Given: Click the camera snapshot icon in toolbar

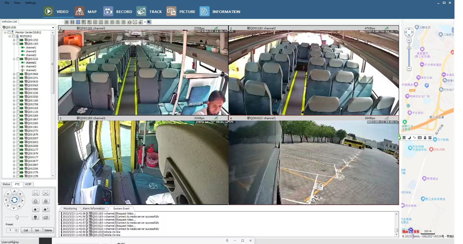Looking at the screenshot, I should point(129,22).
